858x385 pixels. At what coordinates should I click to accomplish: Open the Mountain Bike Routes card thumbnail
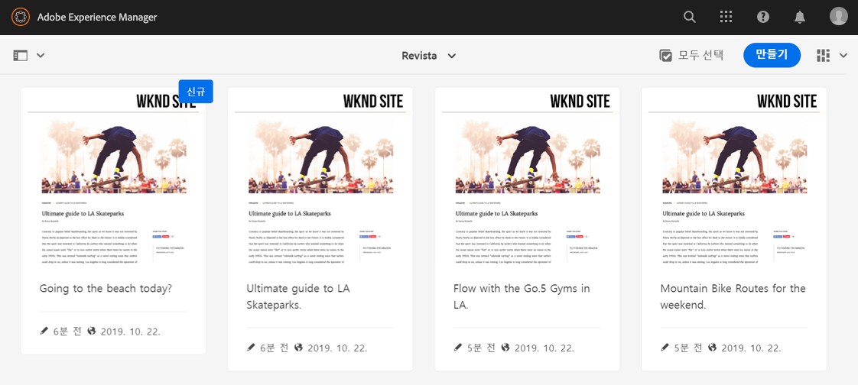coord(734,178)
